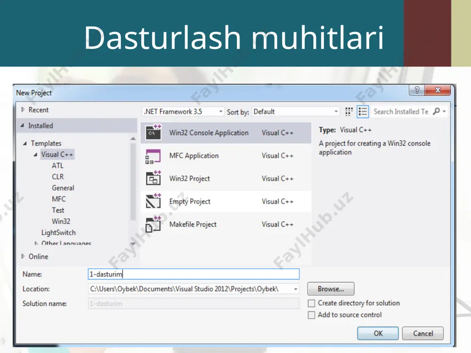Select the MFC Application name text
The width and height of the screenshot is (471, 353).
[194, 156]
